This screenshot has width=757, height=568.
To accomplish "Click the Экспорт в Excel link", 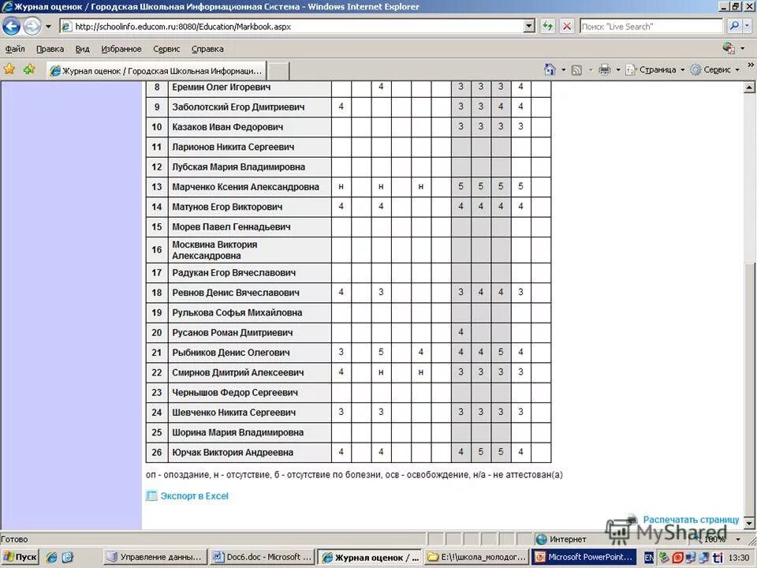I will pos(194,496).
